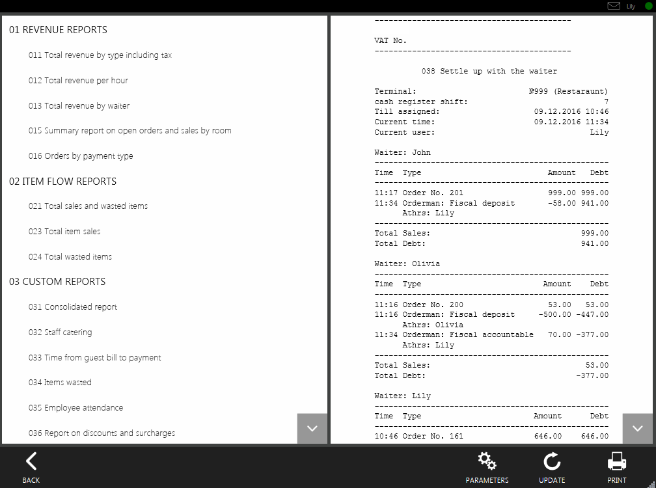Click the Update refresh icon

pyautogui.click(x=552, y=462)
